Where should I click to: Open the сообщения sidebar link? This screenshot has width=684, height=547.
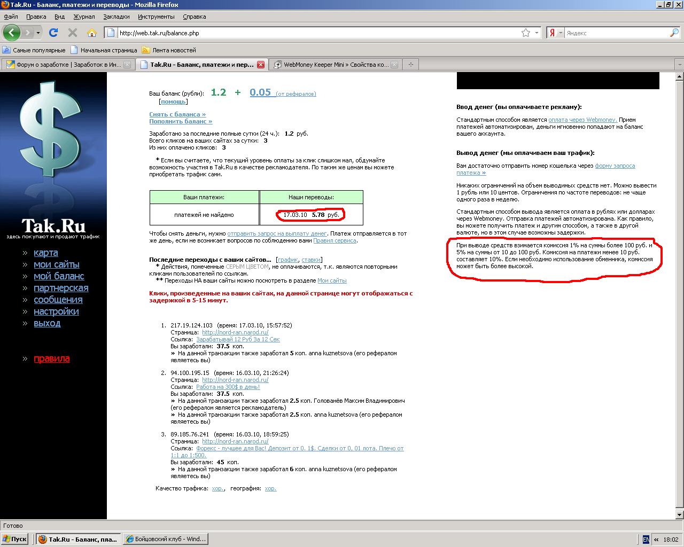(58, 300)
